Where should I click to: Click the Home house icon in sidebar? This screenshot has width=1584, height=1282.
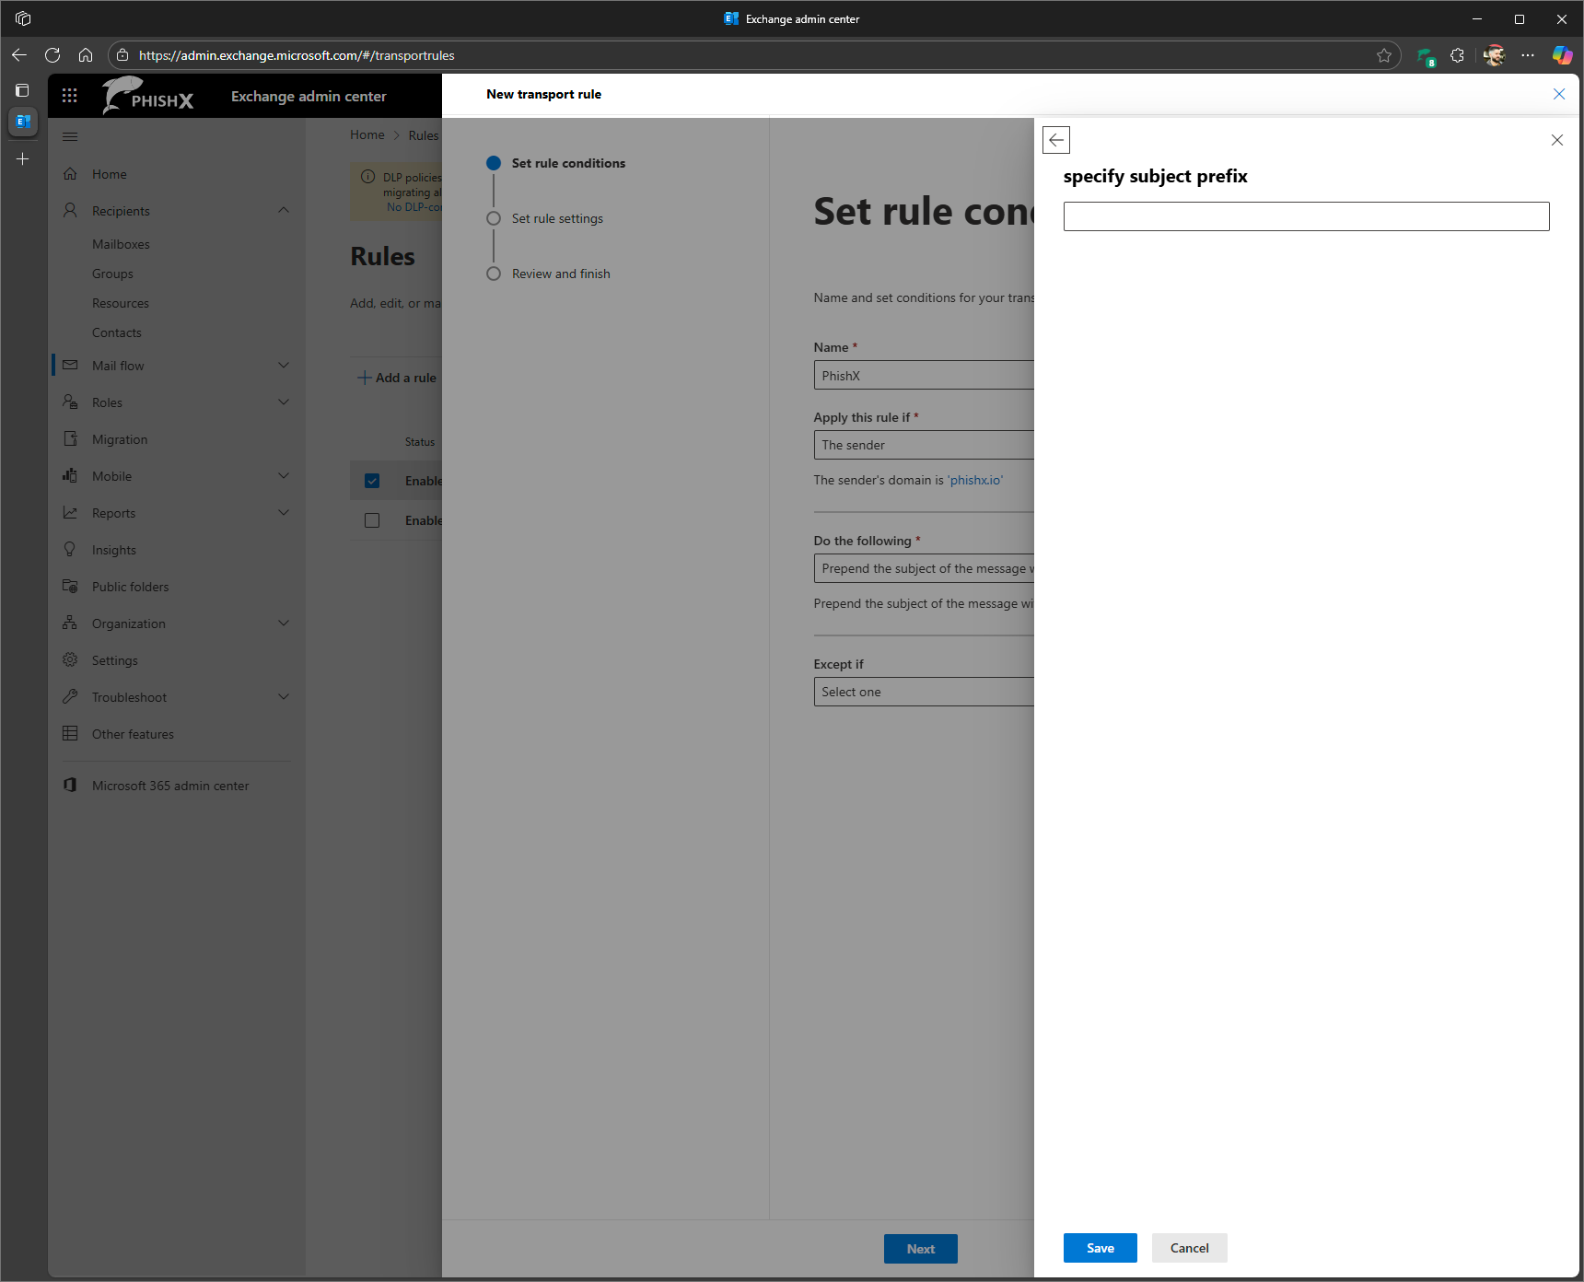pos(70,173)
